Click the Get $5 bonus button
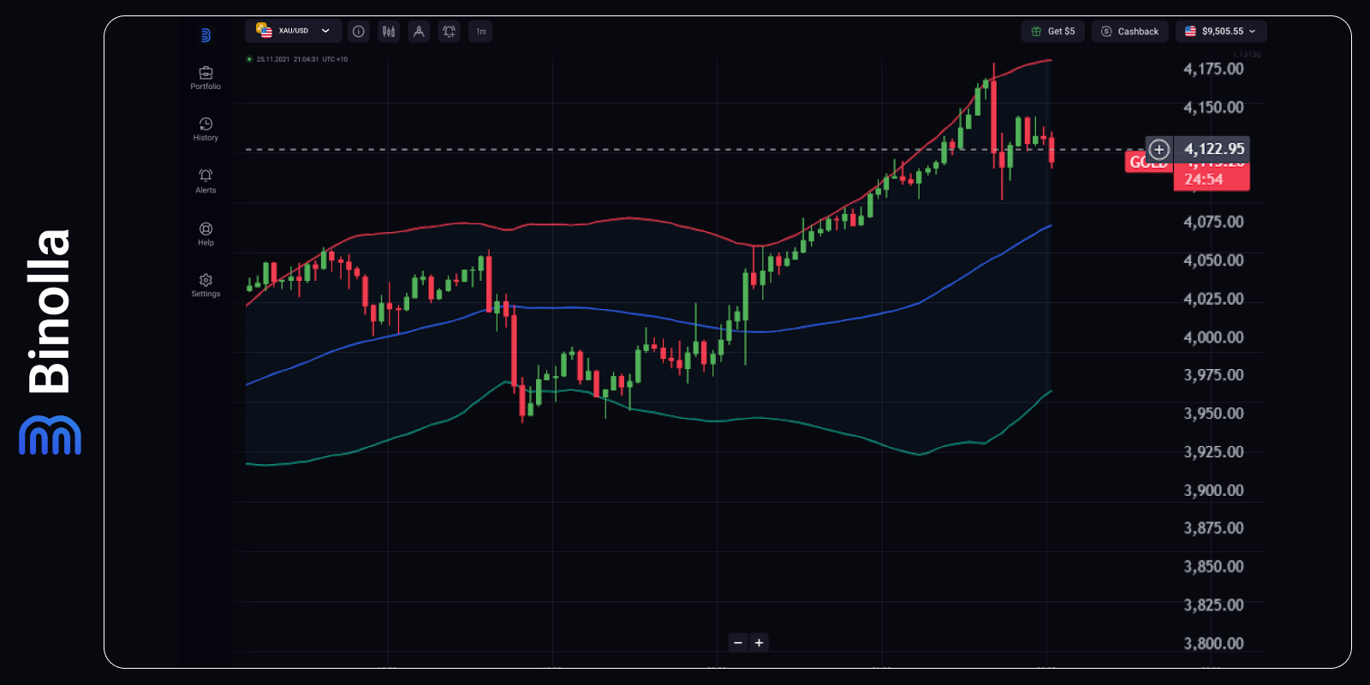Image resolution: width=1370 pixels, height=685 pixels. coord(1052,32)
